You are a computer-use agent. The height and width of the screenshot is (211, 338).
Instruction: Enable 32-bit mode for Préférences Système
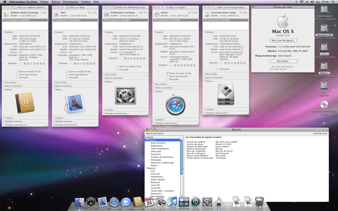pyautogui.click(x=117, y=67)
